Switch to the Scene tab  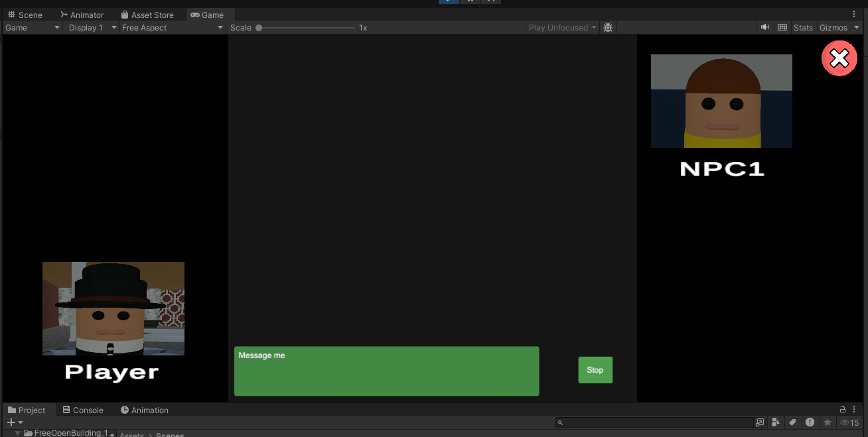tap(25, 15)
